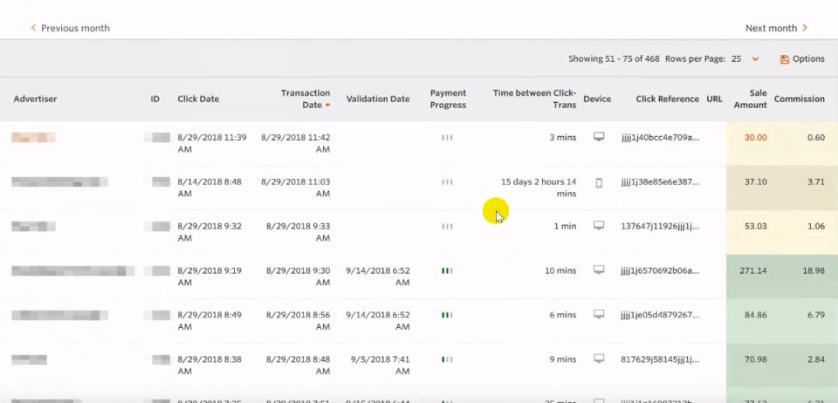Go to Next month

pyautogui.click(x=776, y=28)
